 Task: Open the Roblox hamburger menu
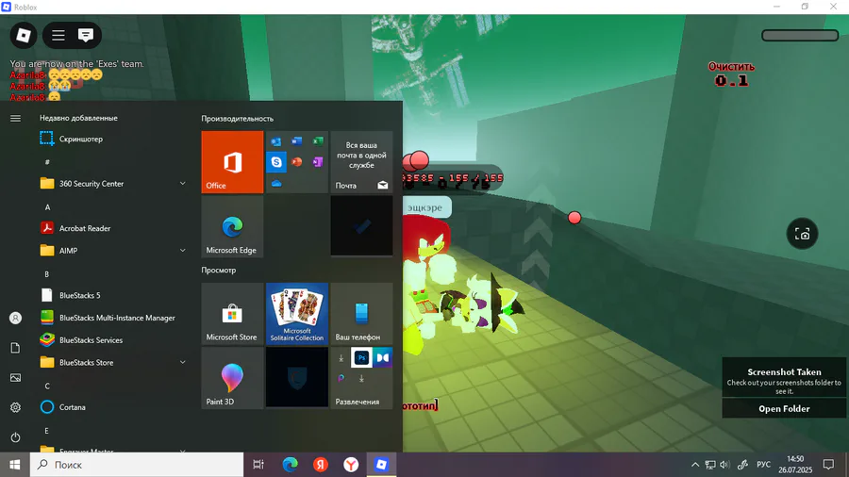tap(58, 36)
